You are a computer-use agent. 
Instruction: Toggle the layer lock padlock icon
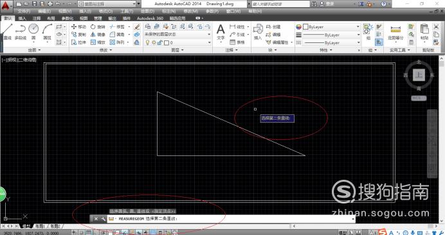159,42
